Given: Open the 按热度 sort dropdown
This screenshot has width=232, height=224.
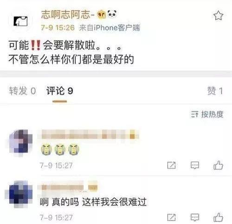Looking at the screenshot, I should click(x=207, y=115).
